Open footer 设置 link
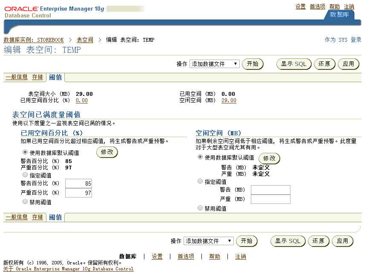 click(157, 257)
